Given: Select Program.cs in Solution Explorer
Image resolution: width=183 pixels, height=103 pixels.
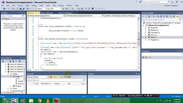Looking at the screenshot, I should (155, 40).
